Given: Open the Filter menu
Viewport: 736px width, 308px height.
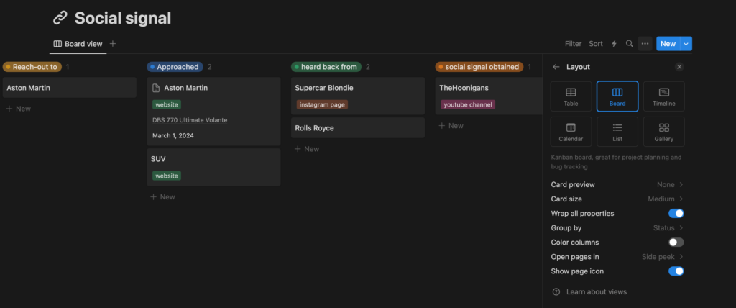Looking at the screenshot, I should point(573,44).
